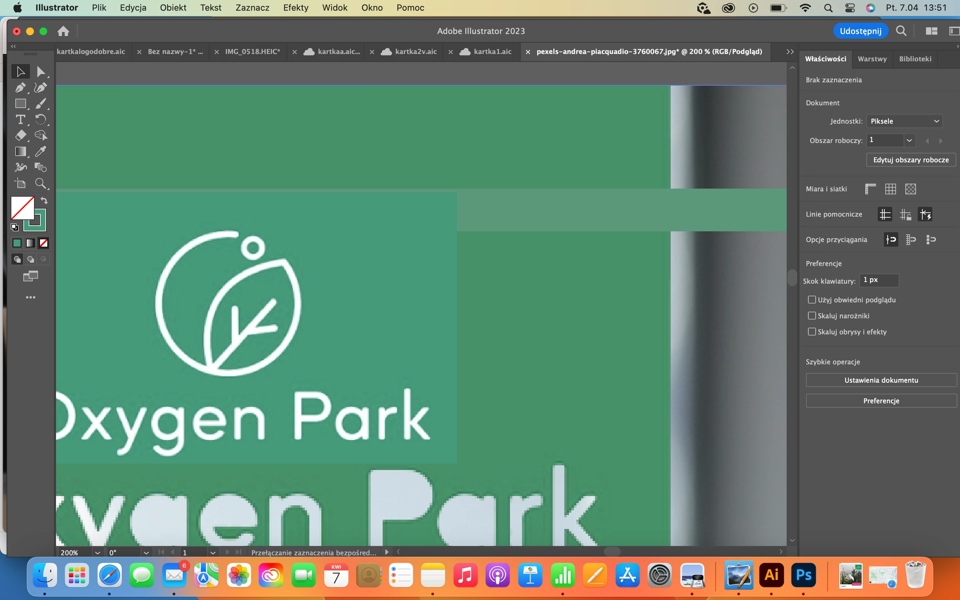Screen dimensions: 960x600
Task: Switch to the Warstwy tab
Action: tap(872, 59)
